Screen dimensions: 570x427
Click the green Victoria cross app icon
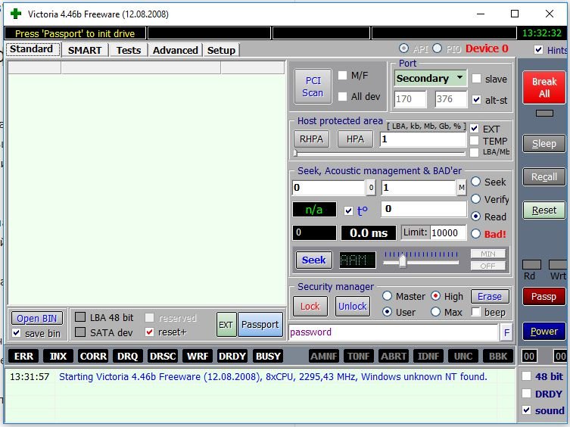tap(16, 14)
